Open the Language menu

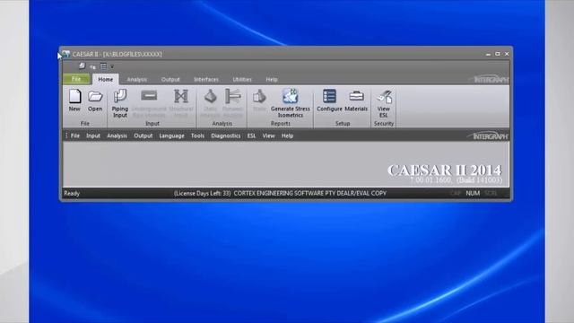171,135
